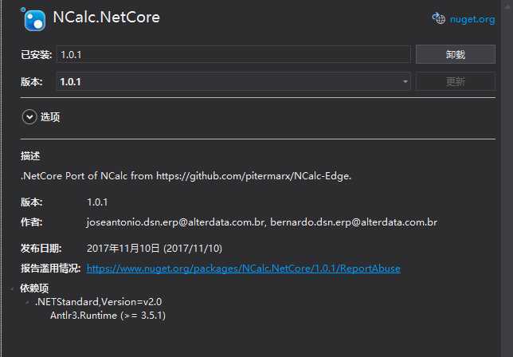Click the 报告滥用情况 label
This screenshot has width=513, height=357.
point(50,269)
